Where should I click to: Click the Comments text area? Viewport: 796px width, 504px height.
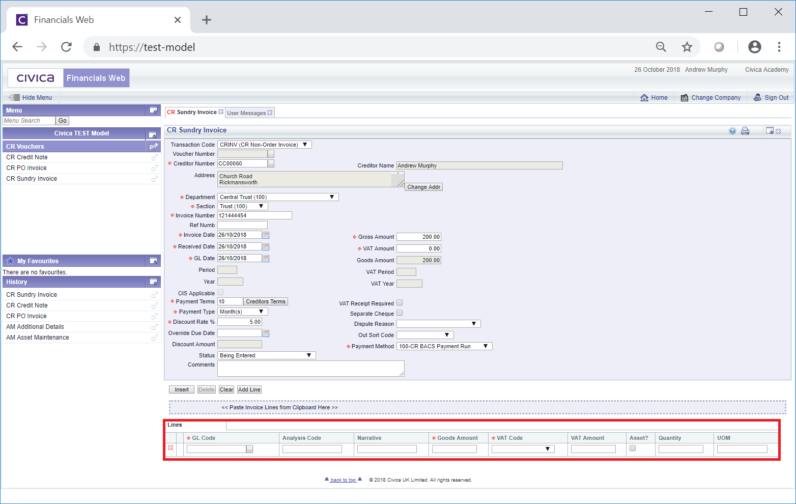(311, 369)
